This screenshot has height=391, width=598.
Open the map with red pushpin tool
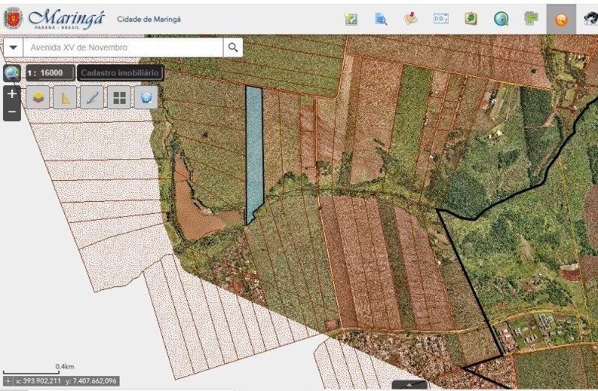(411, 19)
